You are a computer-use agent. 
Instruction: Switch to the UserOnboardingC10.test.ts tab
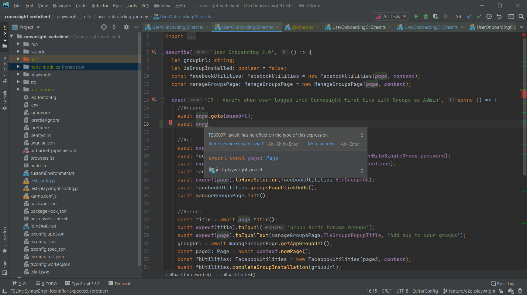pyautogui.click(x=359, y=27)
